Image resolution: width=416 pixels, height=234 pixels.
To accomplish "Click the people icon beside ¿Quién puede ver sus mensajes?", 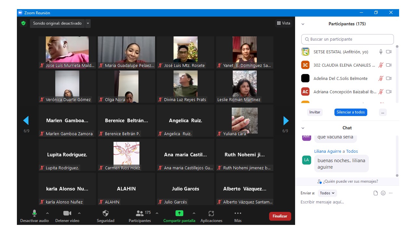I will (x=320, y=181).
